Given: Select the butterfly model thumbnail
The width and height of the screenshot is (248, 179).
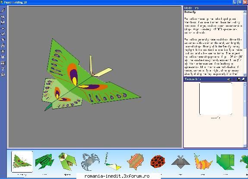Looking at the screenshot, I should coord(22,161).
